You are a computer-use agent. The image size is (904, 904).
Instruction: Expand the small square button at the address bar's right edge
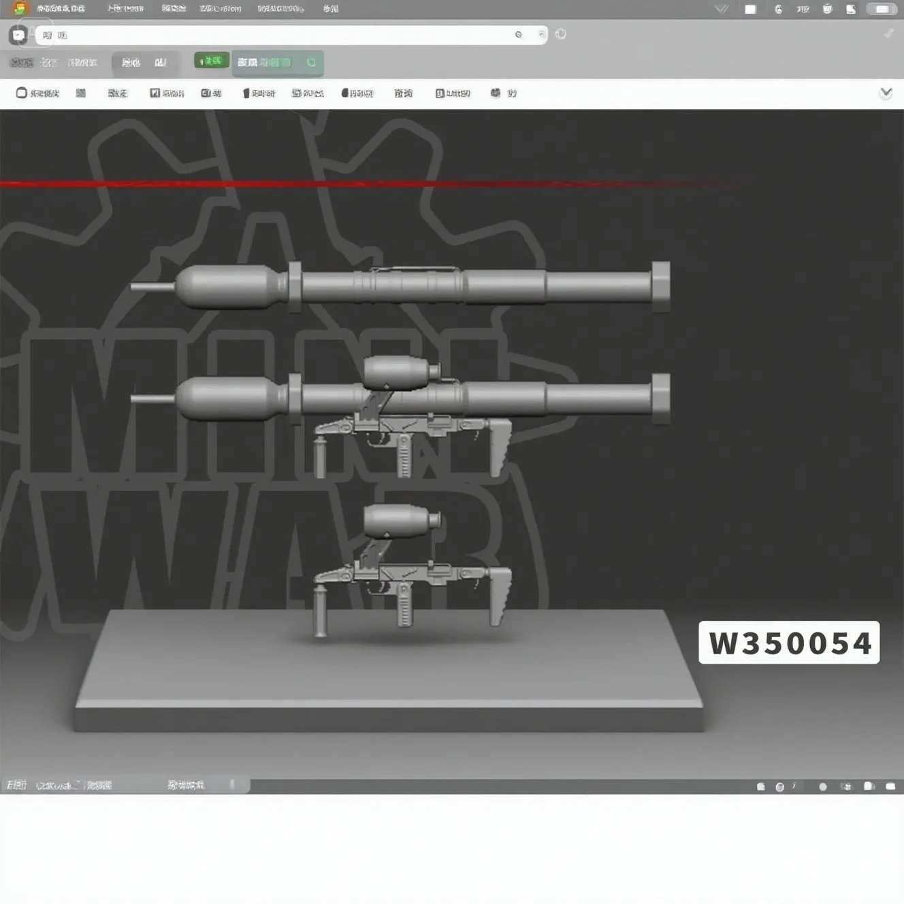click(x=541, y=35)
